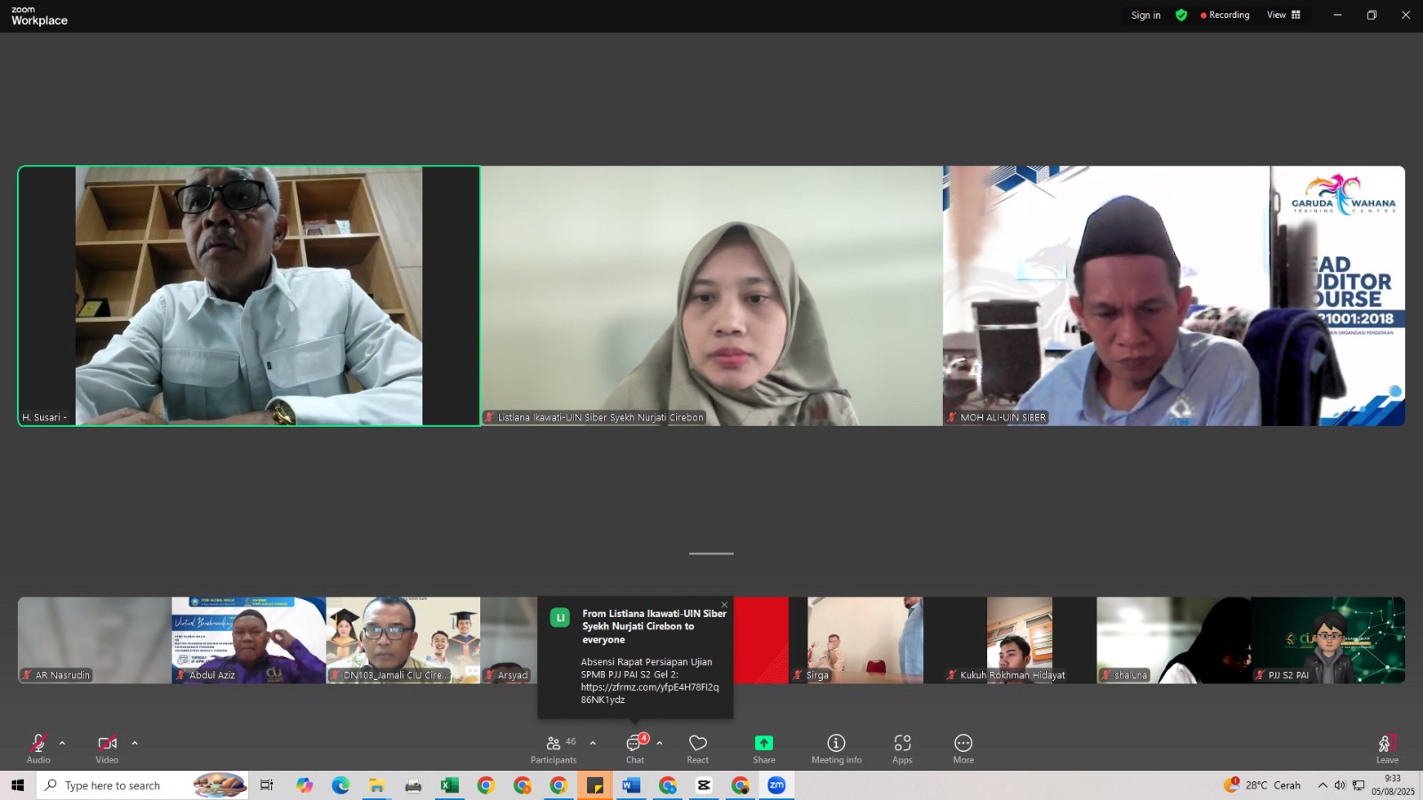The height and width of the screenshot is (800, 1423).
Task: Close the chat notification popup
Action: (x=724, y=605)
